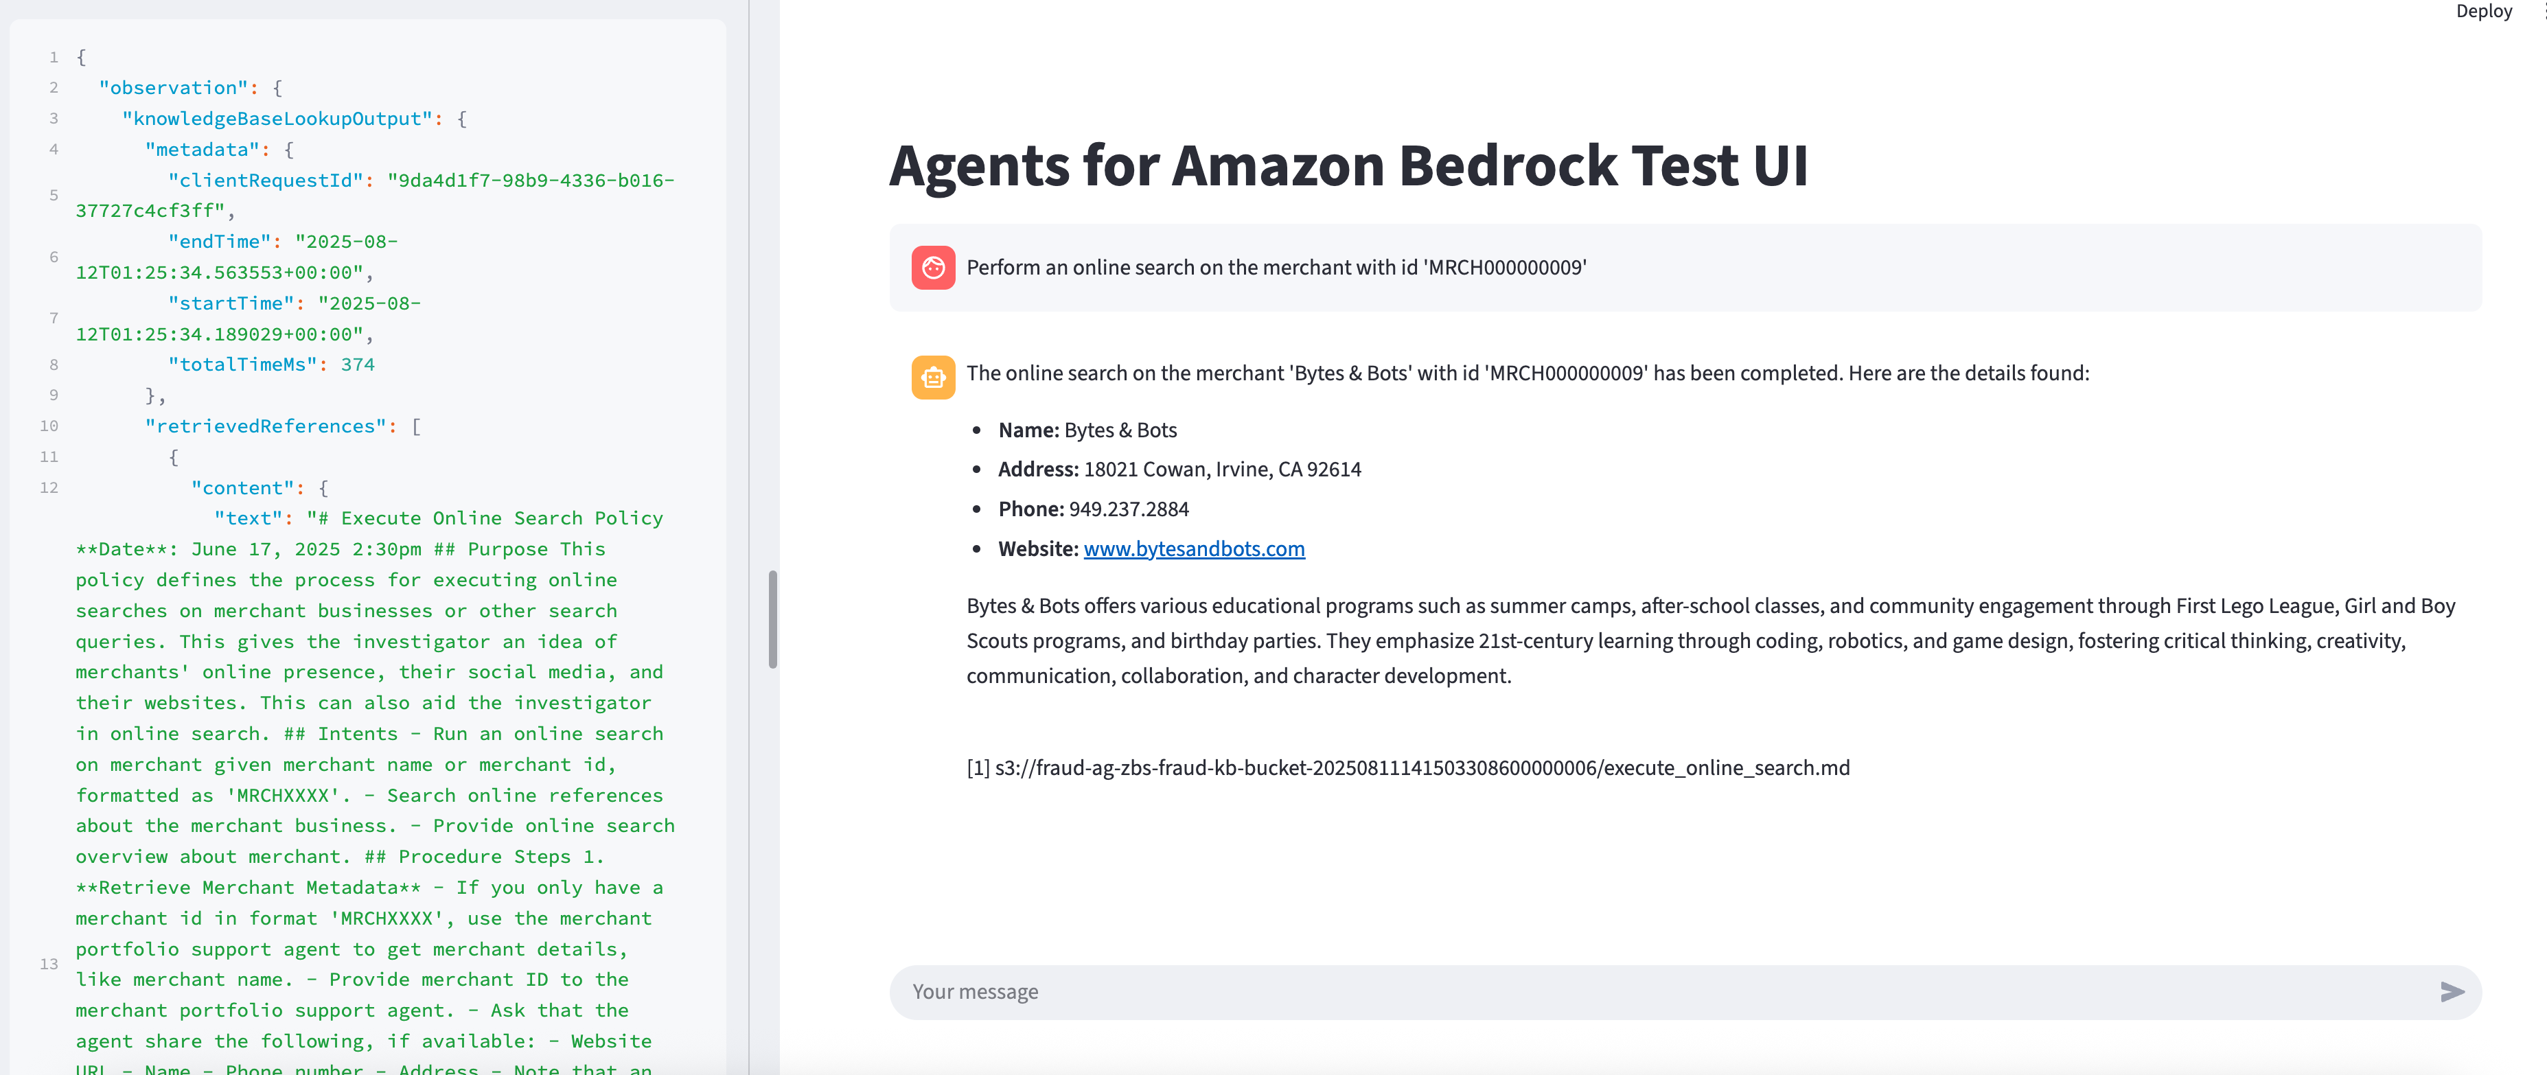Click the sidebar vertical scrollbar thumb

tap(772, 619)
